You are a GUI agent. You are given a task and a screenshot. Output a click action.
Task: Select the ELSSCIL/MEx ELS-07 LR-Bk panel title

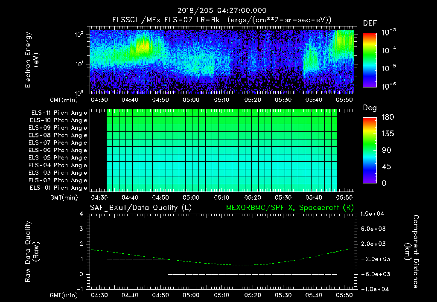(222, 20)
